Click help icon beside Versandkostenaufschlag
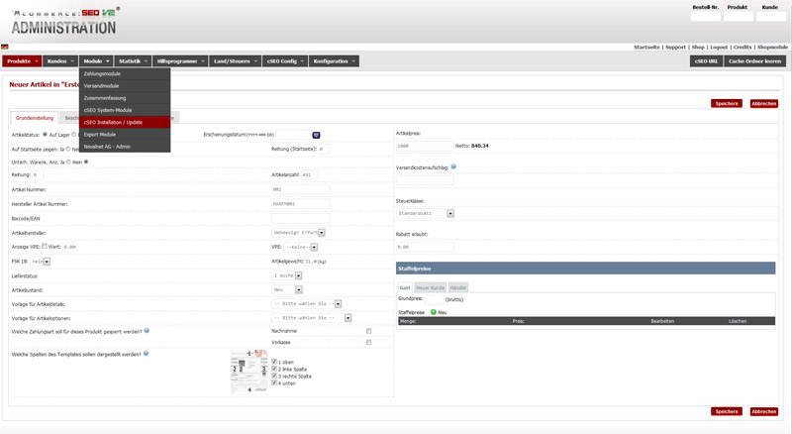The height and width of the screenshot is (434, 792). click(x=453, y=167)
